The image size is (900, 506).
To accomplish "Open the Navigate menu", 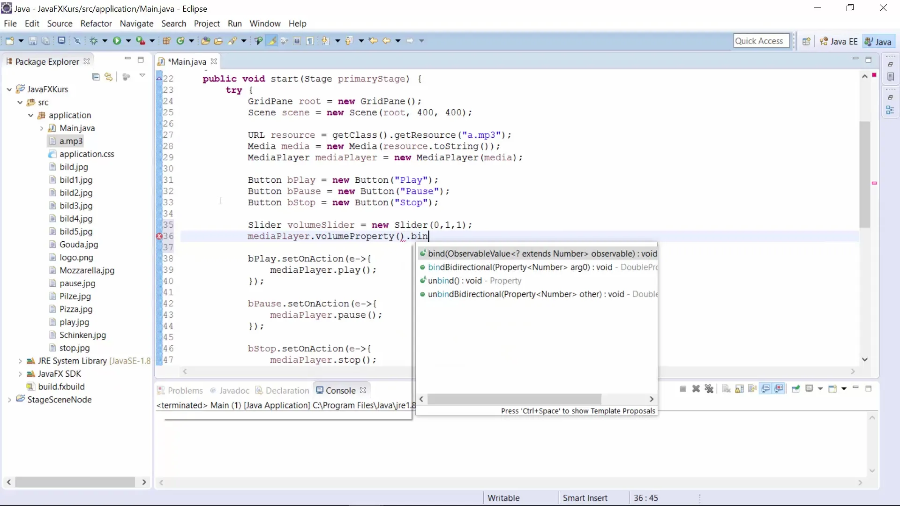I will tap(136, 23).
